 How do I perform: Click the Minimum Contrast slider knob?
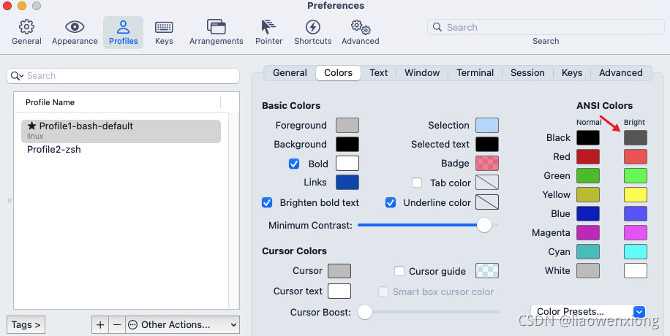click(484, 225)
